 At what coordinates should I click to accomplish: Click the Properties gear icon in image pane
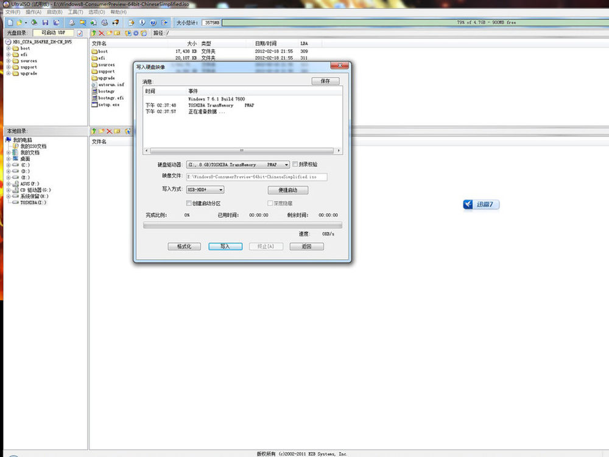[x=136, y=33]
